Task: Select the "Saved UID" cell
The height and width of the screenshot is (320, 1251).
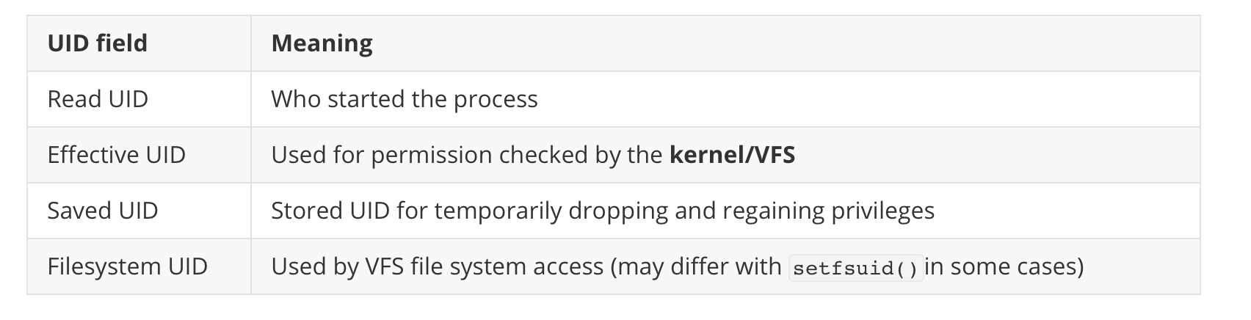Action: (x=103, y=211)
